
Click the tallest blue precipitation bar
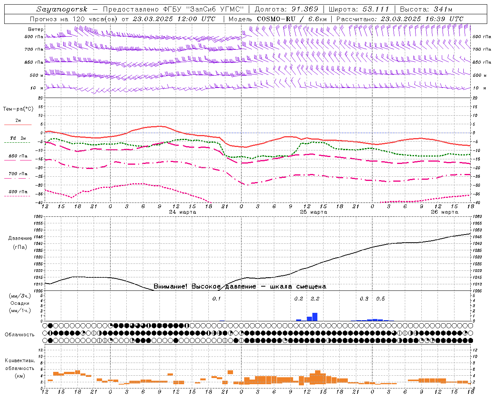(315, 317)
